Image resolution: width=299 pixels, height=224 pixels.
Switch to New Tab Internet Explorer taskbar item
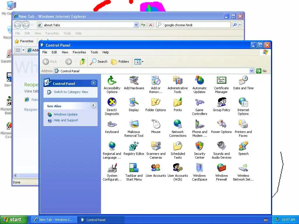(54, 220)
